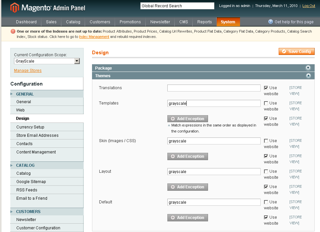Click the Package section header
This screenshot has width=320, height=232.
[x=203, y=68]
